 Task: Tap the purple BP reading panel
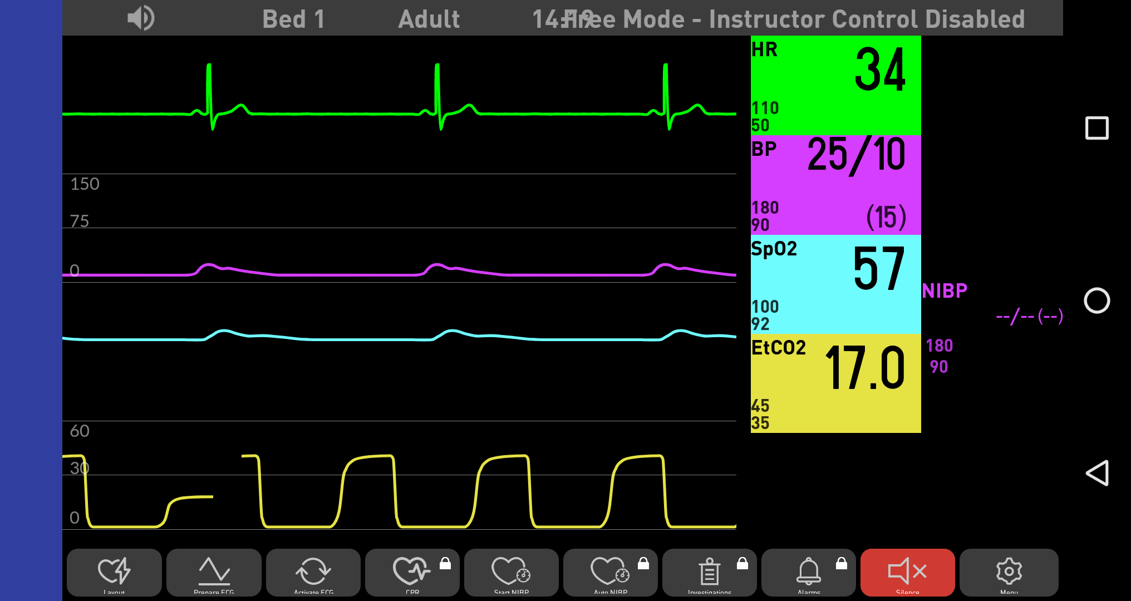tap(835, 185)
